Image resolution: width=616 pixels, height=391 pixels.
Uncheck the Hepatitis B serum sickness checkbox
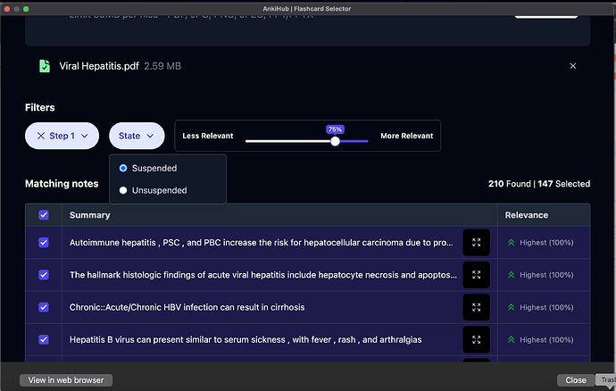click(44, 339)
